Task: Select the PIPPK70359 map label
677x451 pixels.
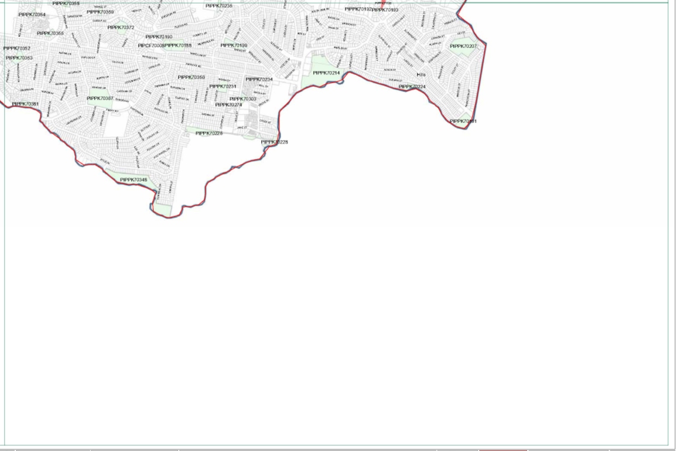Action: pos(100,12)
